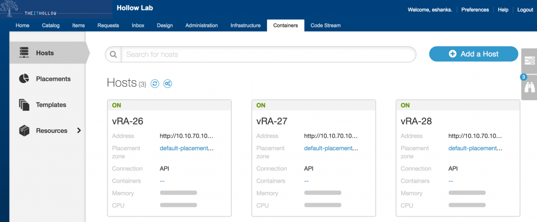Refresh the hosts list with circular arrows icon
This screenshot has width=537, height=222.
(155, 83)
